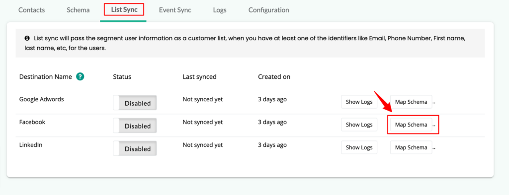
Task: Click Map Schema for Google Adwords
Action: coord(411,102)
